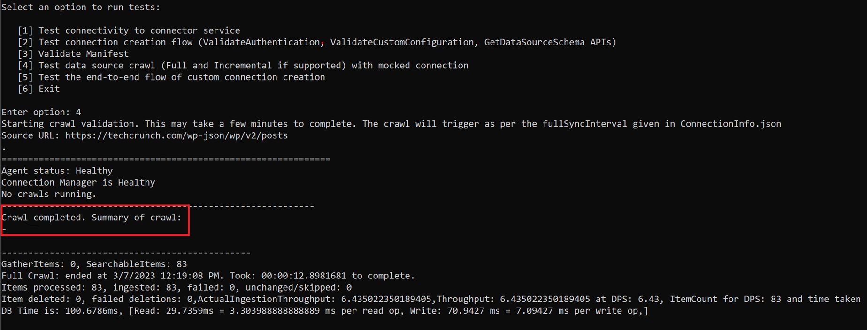
Task: Click option [1] Test connectivity to connector service
Action: click(129, 30)
